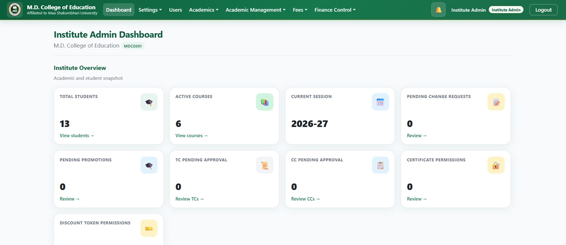Click the Affiliated to Maa Shakumbhari University text
The width and height of the screenshot is (566, 245).
point(62,13)
